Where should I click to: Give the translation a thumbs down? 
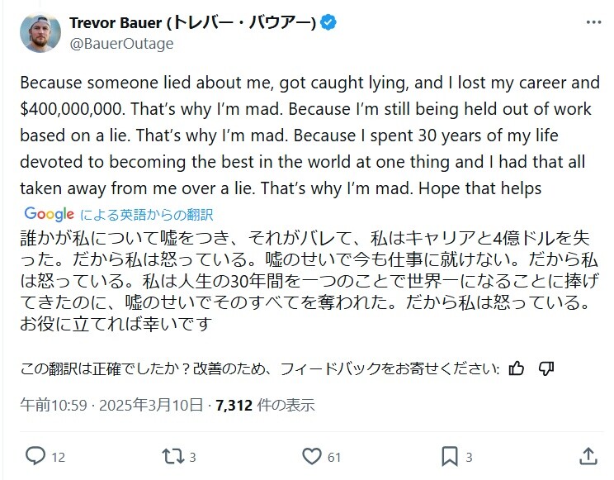pos(546,368)
